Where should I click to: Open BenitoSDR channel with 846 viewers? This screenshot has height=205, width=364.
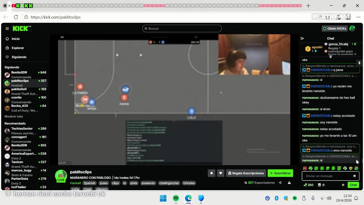[25, 75]
